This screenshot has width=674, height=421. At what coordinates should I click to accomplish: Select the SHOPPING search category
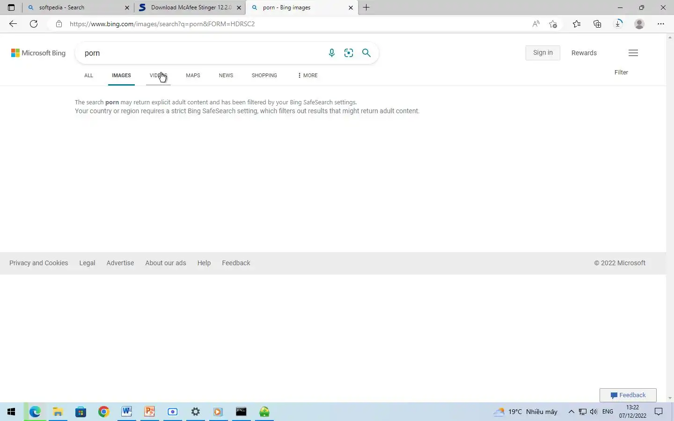click(x=264, y=75)
